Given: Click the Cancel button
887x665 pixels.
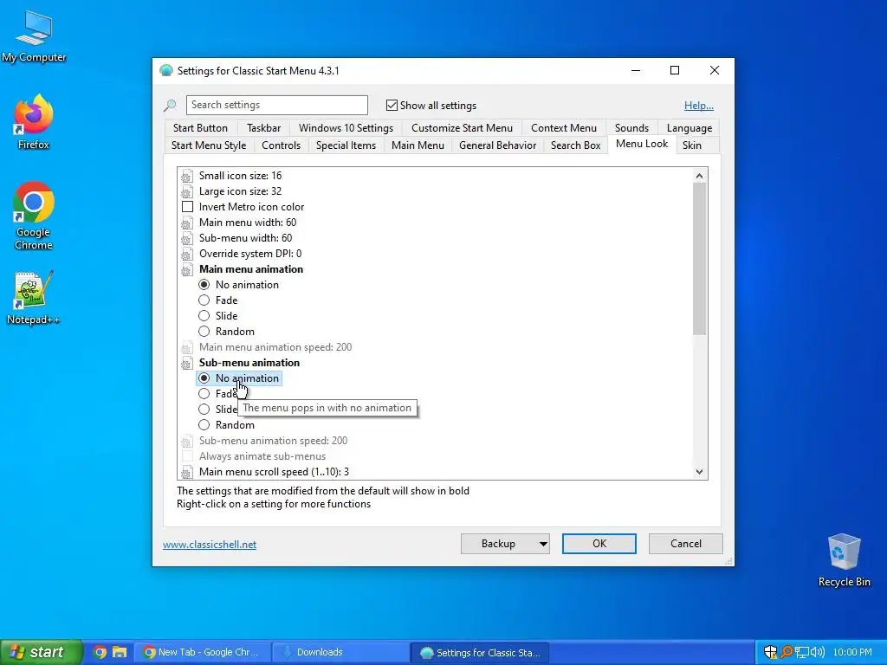Looking at the screenshot, I should point(686,544).
